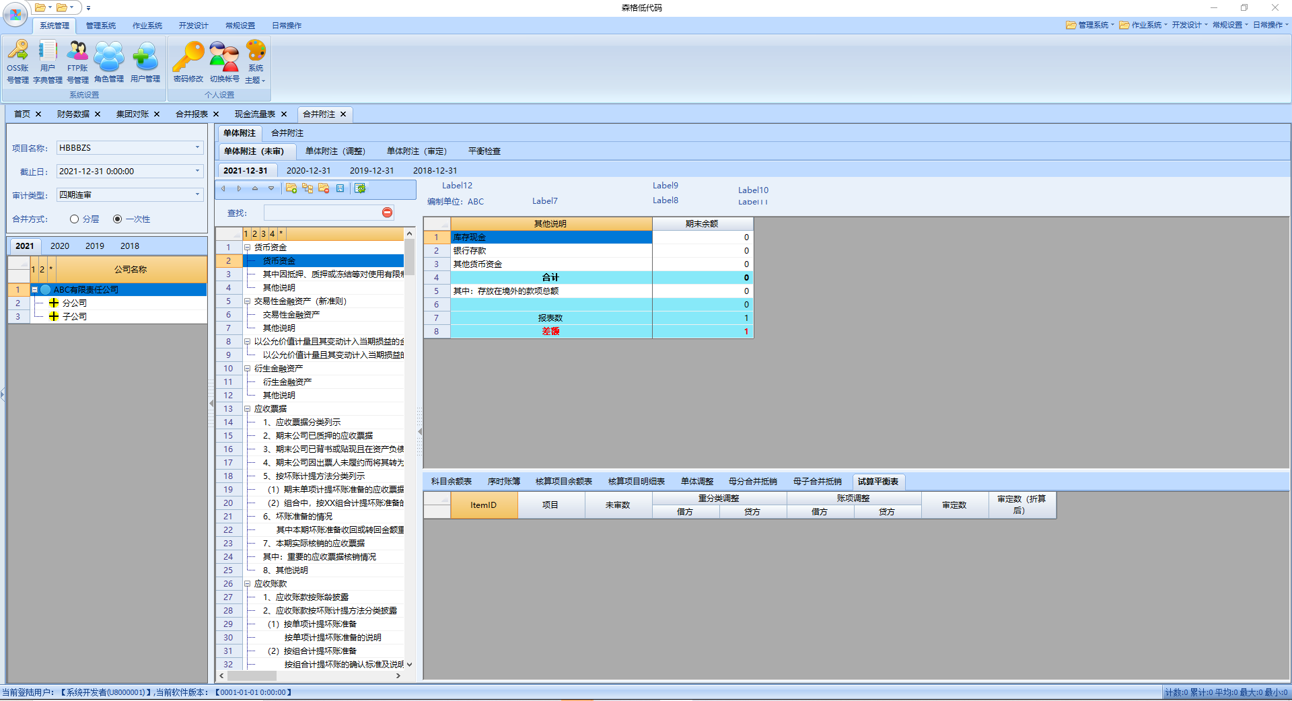Close the 集团对账 tab
This screenshot has width=1292, height=701.
tap(157, 114)
